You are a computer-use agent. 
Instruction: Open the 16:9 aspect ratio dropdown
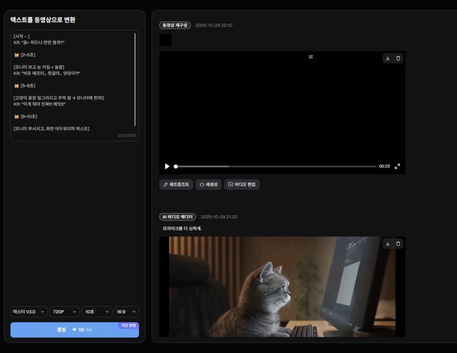click(125, 312)
